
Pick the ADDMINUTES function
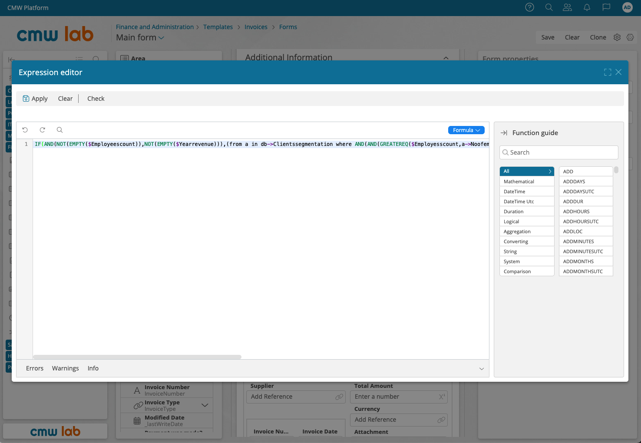(586, 241)
